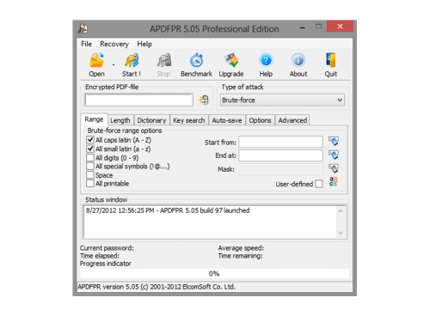430x322 pixels.
Task: Uncheck All small latin (a - z)
Action: tap(90, 149)
